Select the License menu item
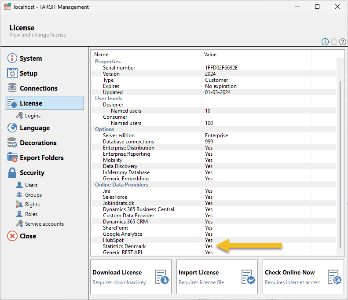This screenshot has width=348, height=300. click(44, 103)
